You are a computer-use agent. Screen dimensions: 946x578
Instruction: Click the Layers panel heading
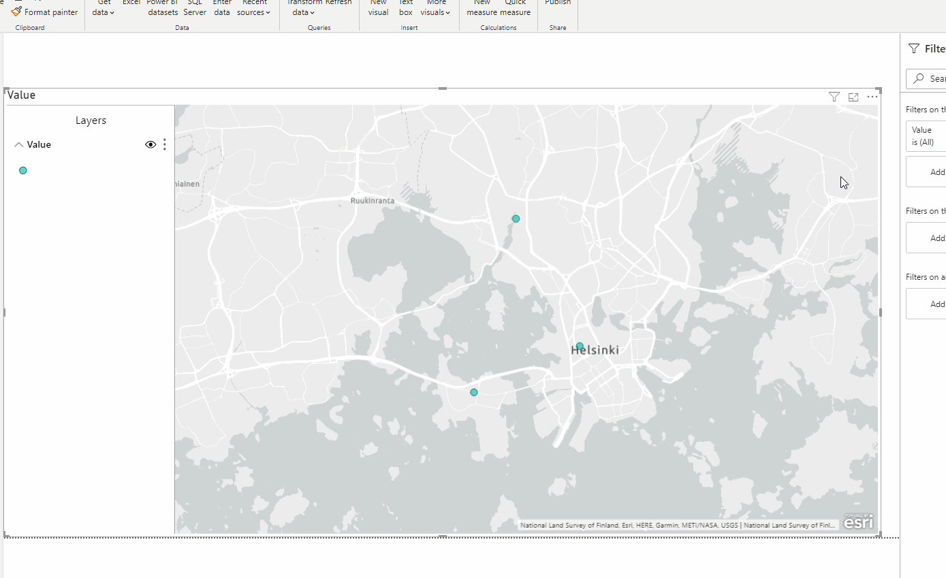[91, 121]
